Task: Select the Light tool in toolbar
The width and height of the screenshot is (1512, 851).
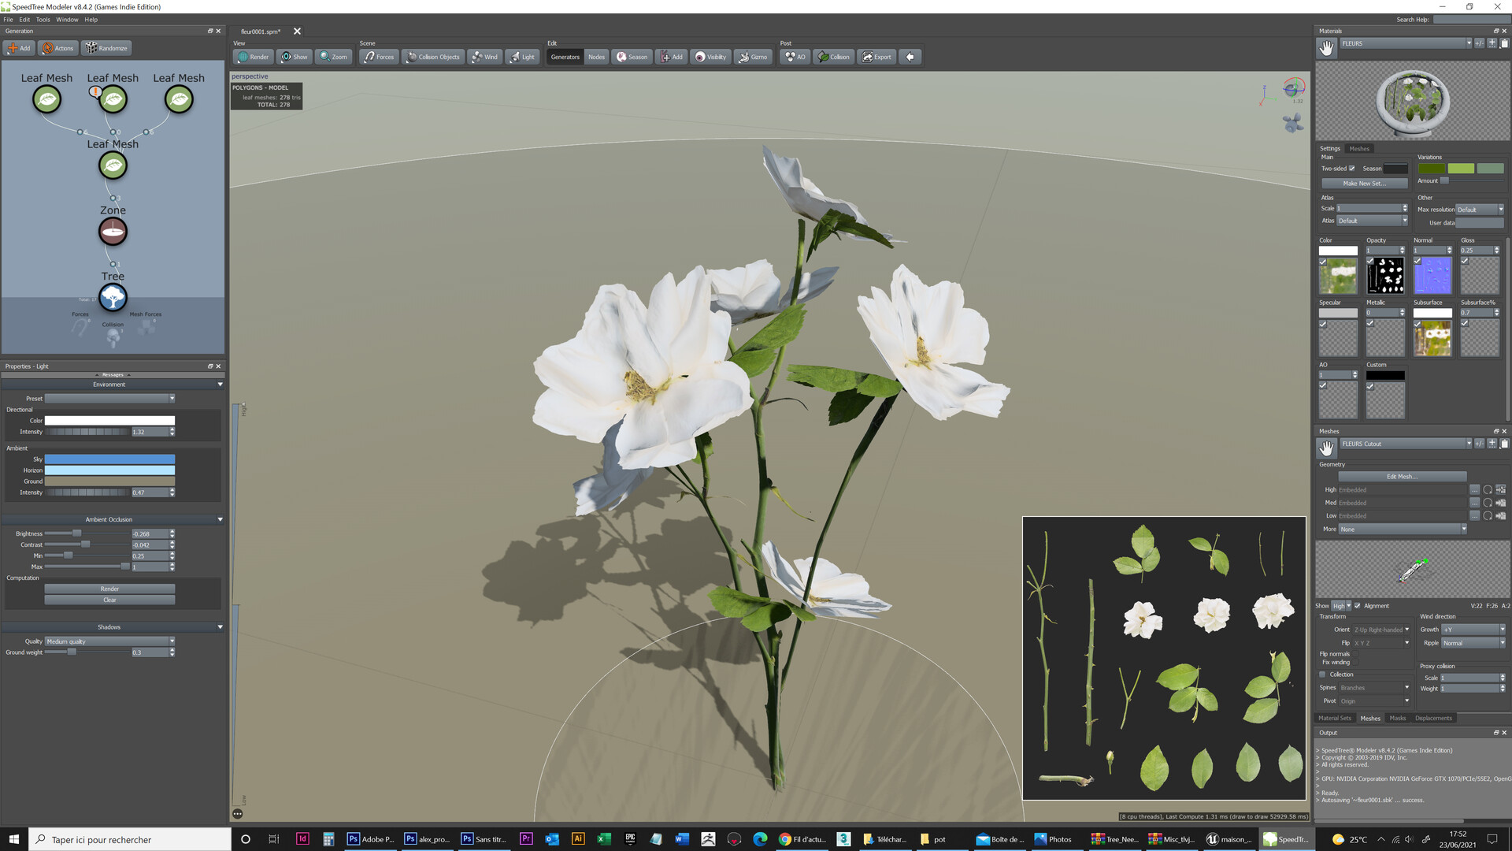Action: click(521, 57)
